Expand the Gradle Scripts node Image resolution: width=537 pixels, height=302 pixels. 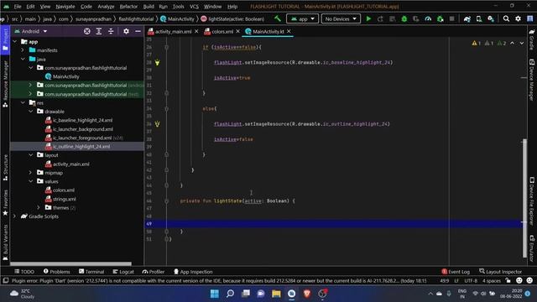point(15,216)
